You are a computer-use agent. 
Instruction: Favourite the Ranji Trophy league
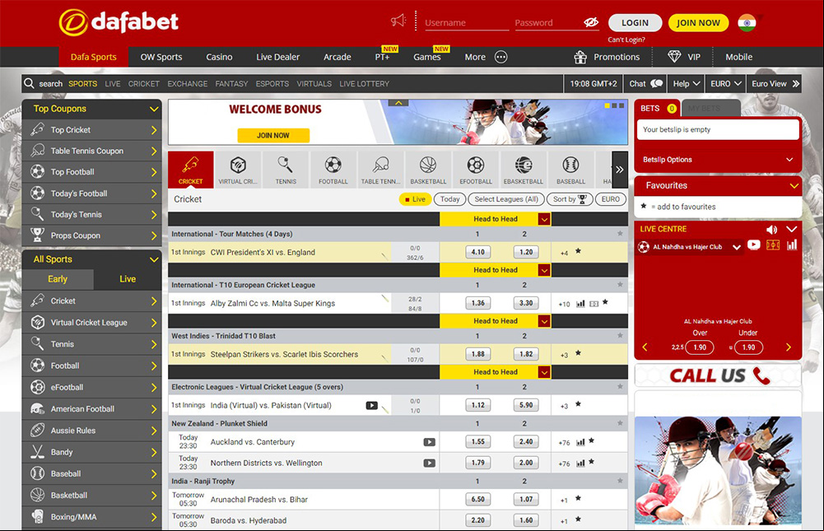(620, 481)
